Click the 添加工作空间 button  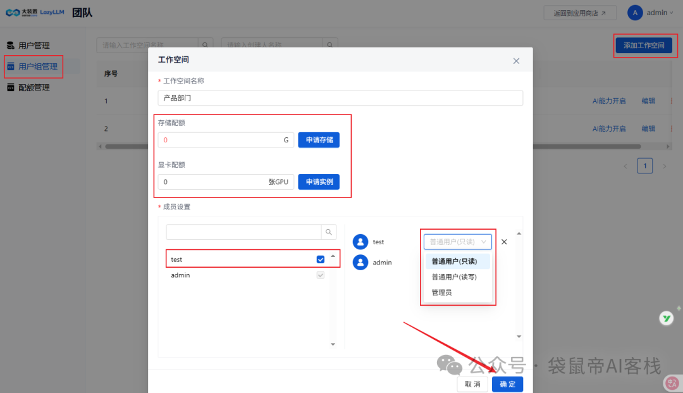click(x=645, y=45)
